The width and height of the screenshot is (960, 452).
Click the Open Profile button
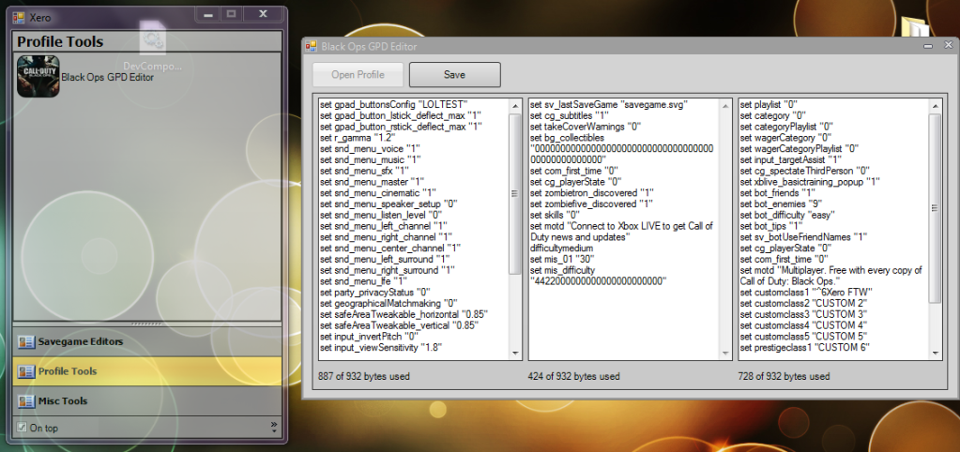coord(358,75)
